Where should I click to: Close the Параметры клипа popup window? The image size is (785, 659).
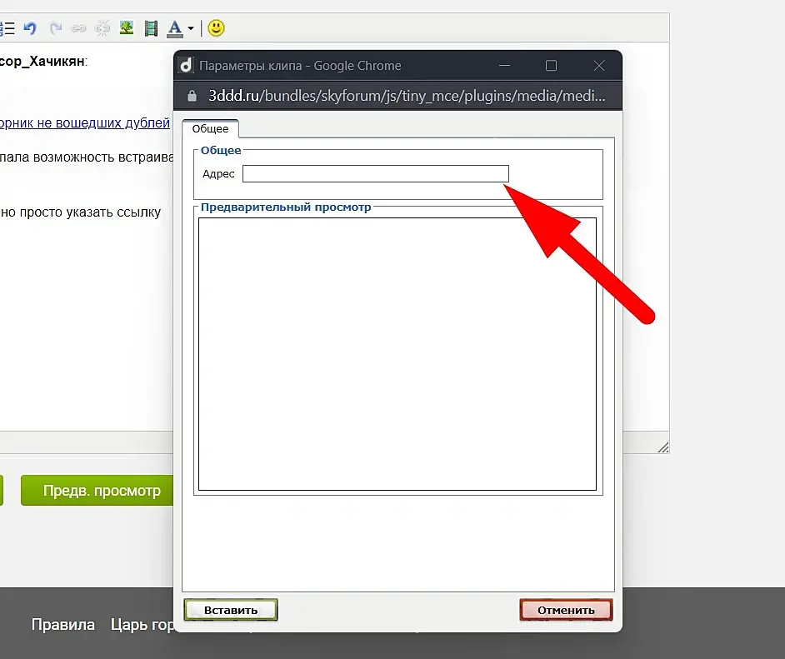pos(599,66)
